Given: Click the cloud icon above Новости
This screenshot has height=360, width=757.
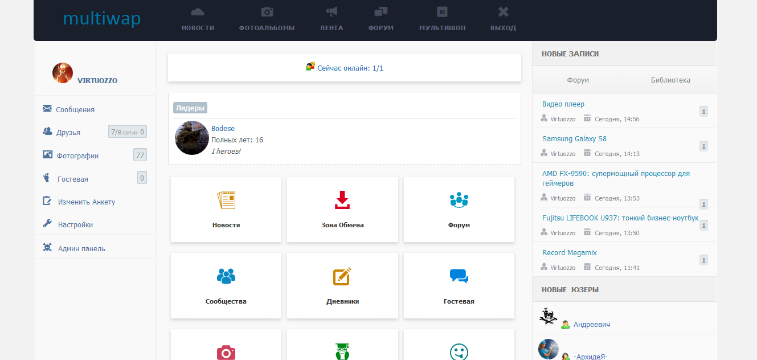Looking at the screenshot, I should [x=198, y=12].
